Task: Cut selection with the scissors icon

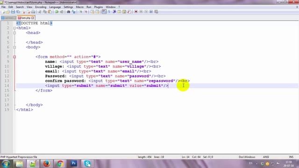Action: [40, 12]
